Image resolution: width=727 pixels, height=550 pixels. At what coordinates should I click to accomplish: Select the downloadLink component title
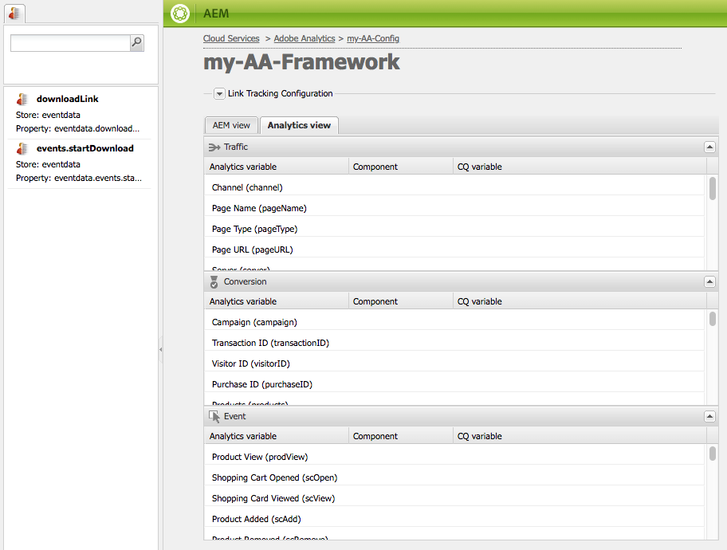pyautogui.click(x=67, y=99)
